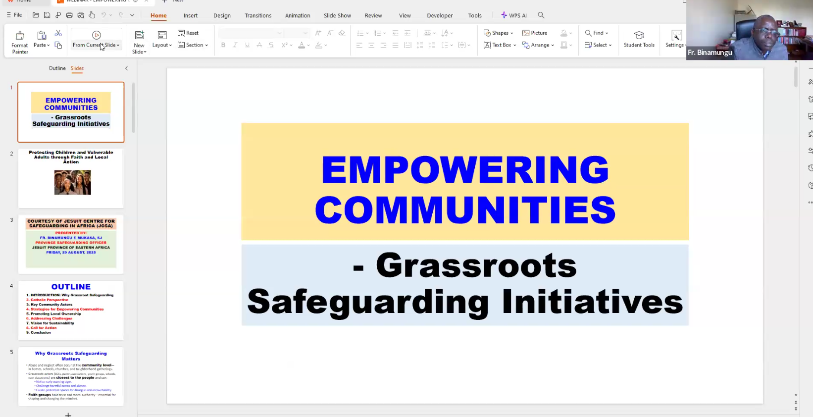The height and width of the screenshot is (417, 813).
Task: Toggle Underline formatting
Action: [x=247, y=45]
